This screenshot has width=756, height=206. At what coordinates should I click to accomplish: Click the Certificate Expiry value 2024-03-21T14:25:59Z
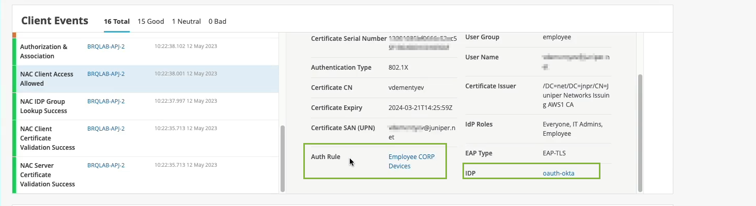421,108
